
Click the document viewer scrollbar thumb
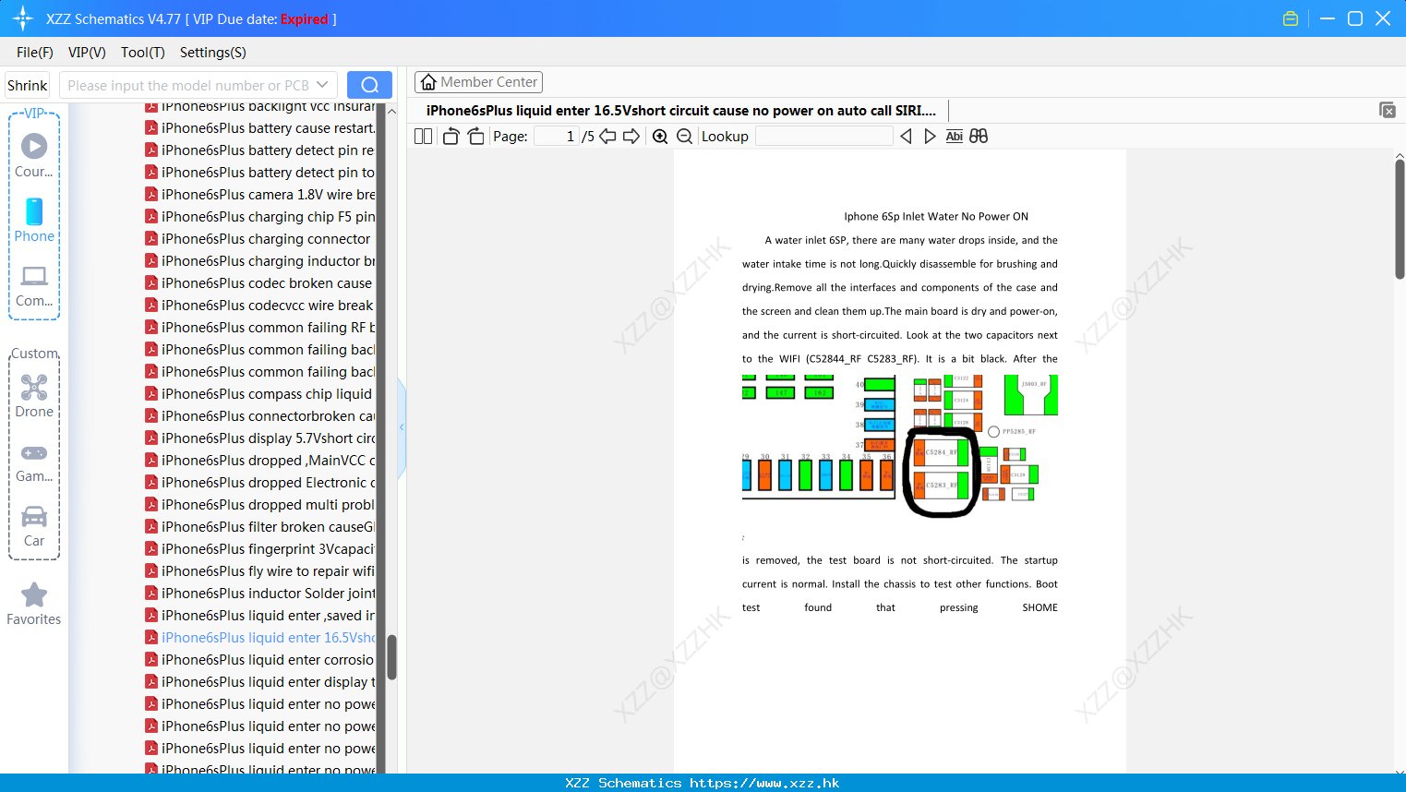pos(1400,219)
